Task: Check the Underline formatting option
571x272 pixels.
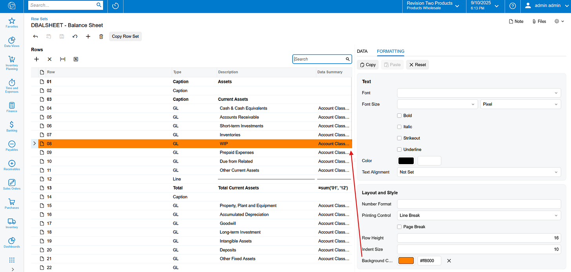Action: pos(399,149)
